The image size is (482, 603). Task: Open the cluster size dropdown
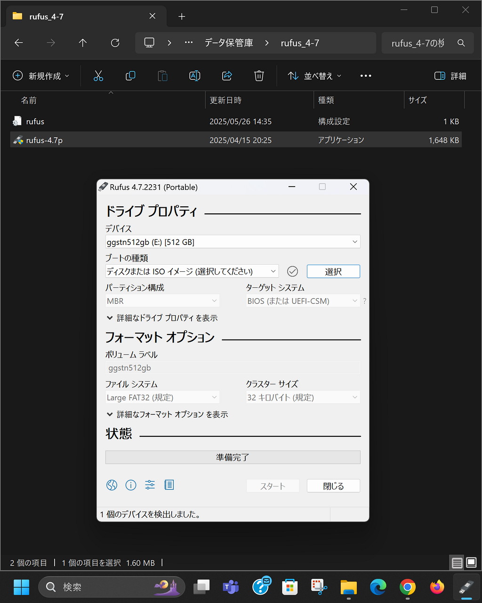[x=303, y=398]
